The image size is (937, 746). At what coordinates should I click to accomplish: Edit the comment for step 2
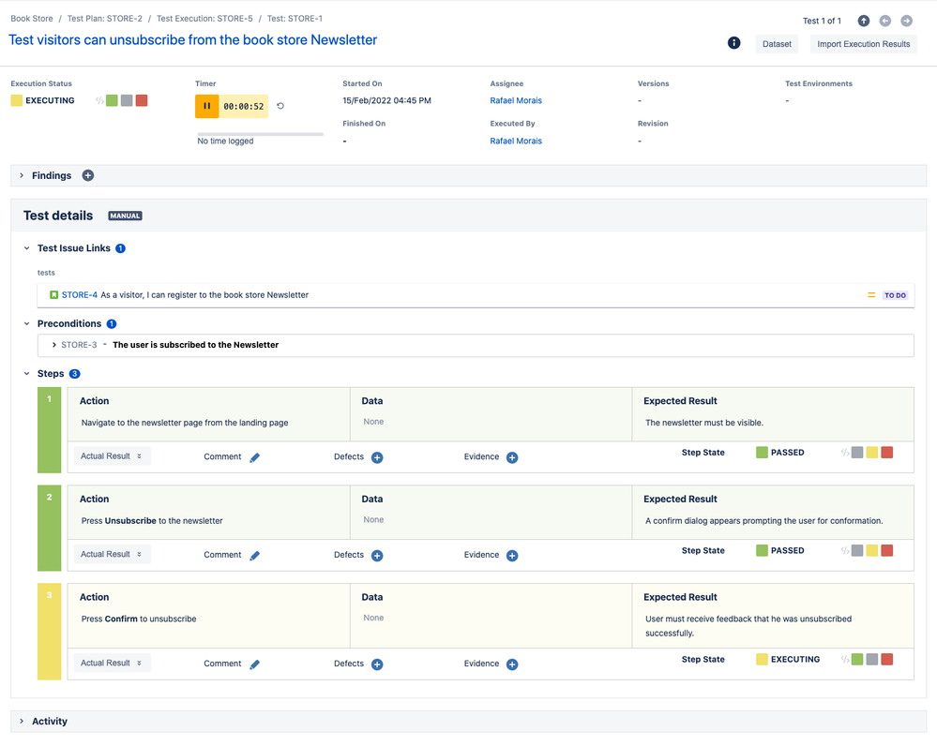[254, 556]
